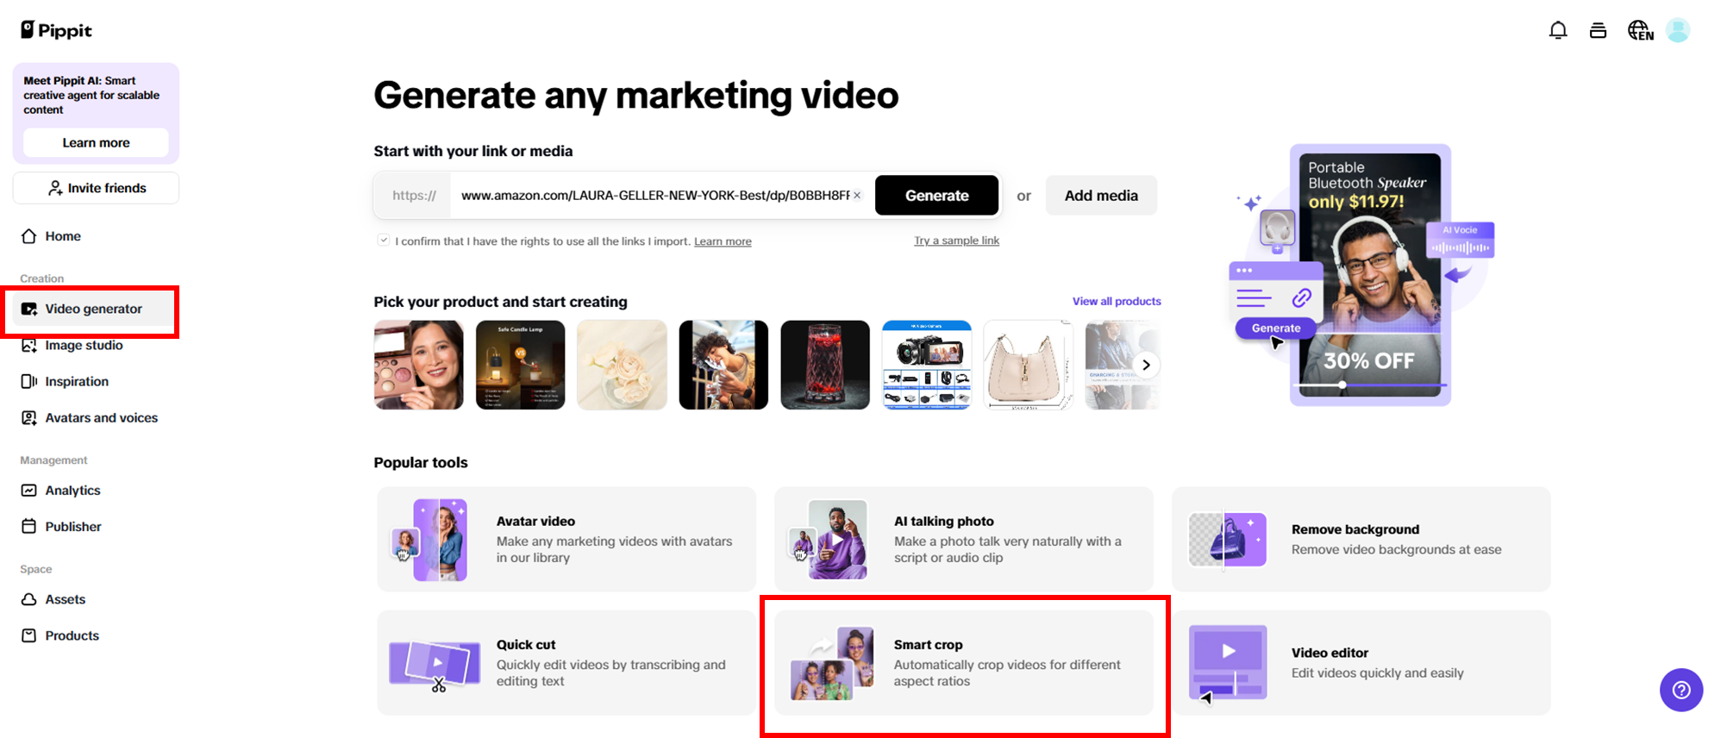Clear the URL with the X icon
1727x738 pixels.
857,196
